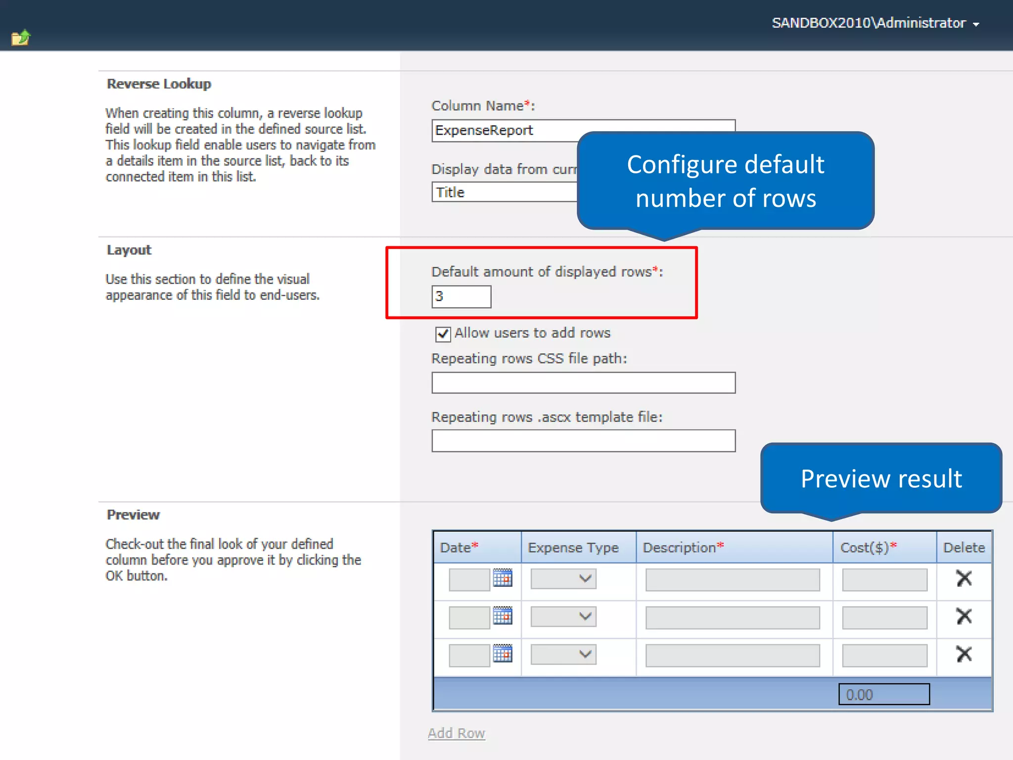Screen dimensions: 1013x760
Task: Click the default amount of displayed rows field
Action: (x=461, y=296)
